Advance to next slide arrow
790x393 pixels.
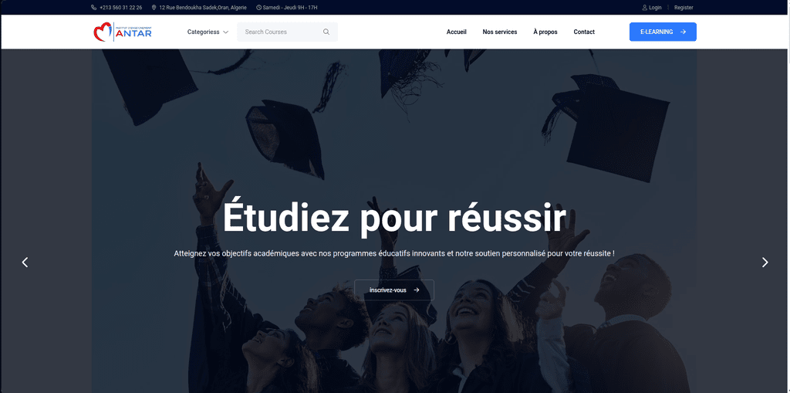click(765, 263)
